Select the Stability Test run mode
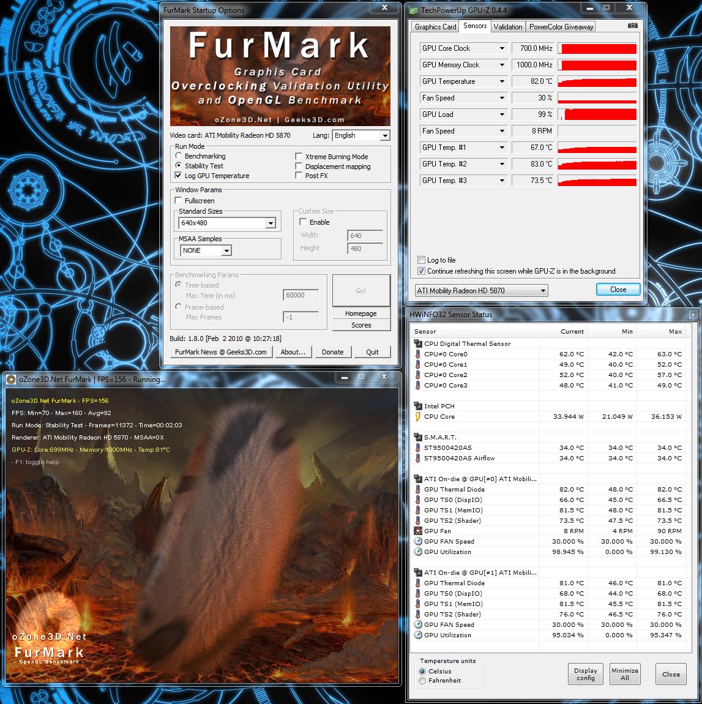The width and height of the screenshot is (702, 704). click(x=179, y=165)
